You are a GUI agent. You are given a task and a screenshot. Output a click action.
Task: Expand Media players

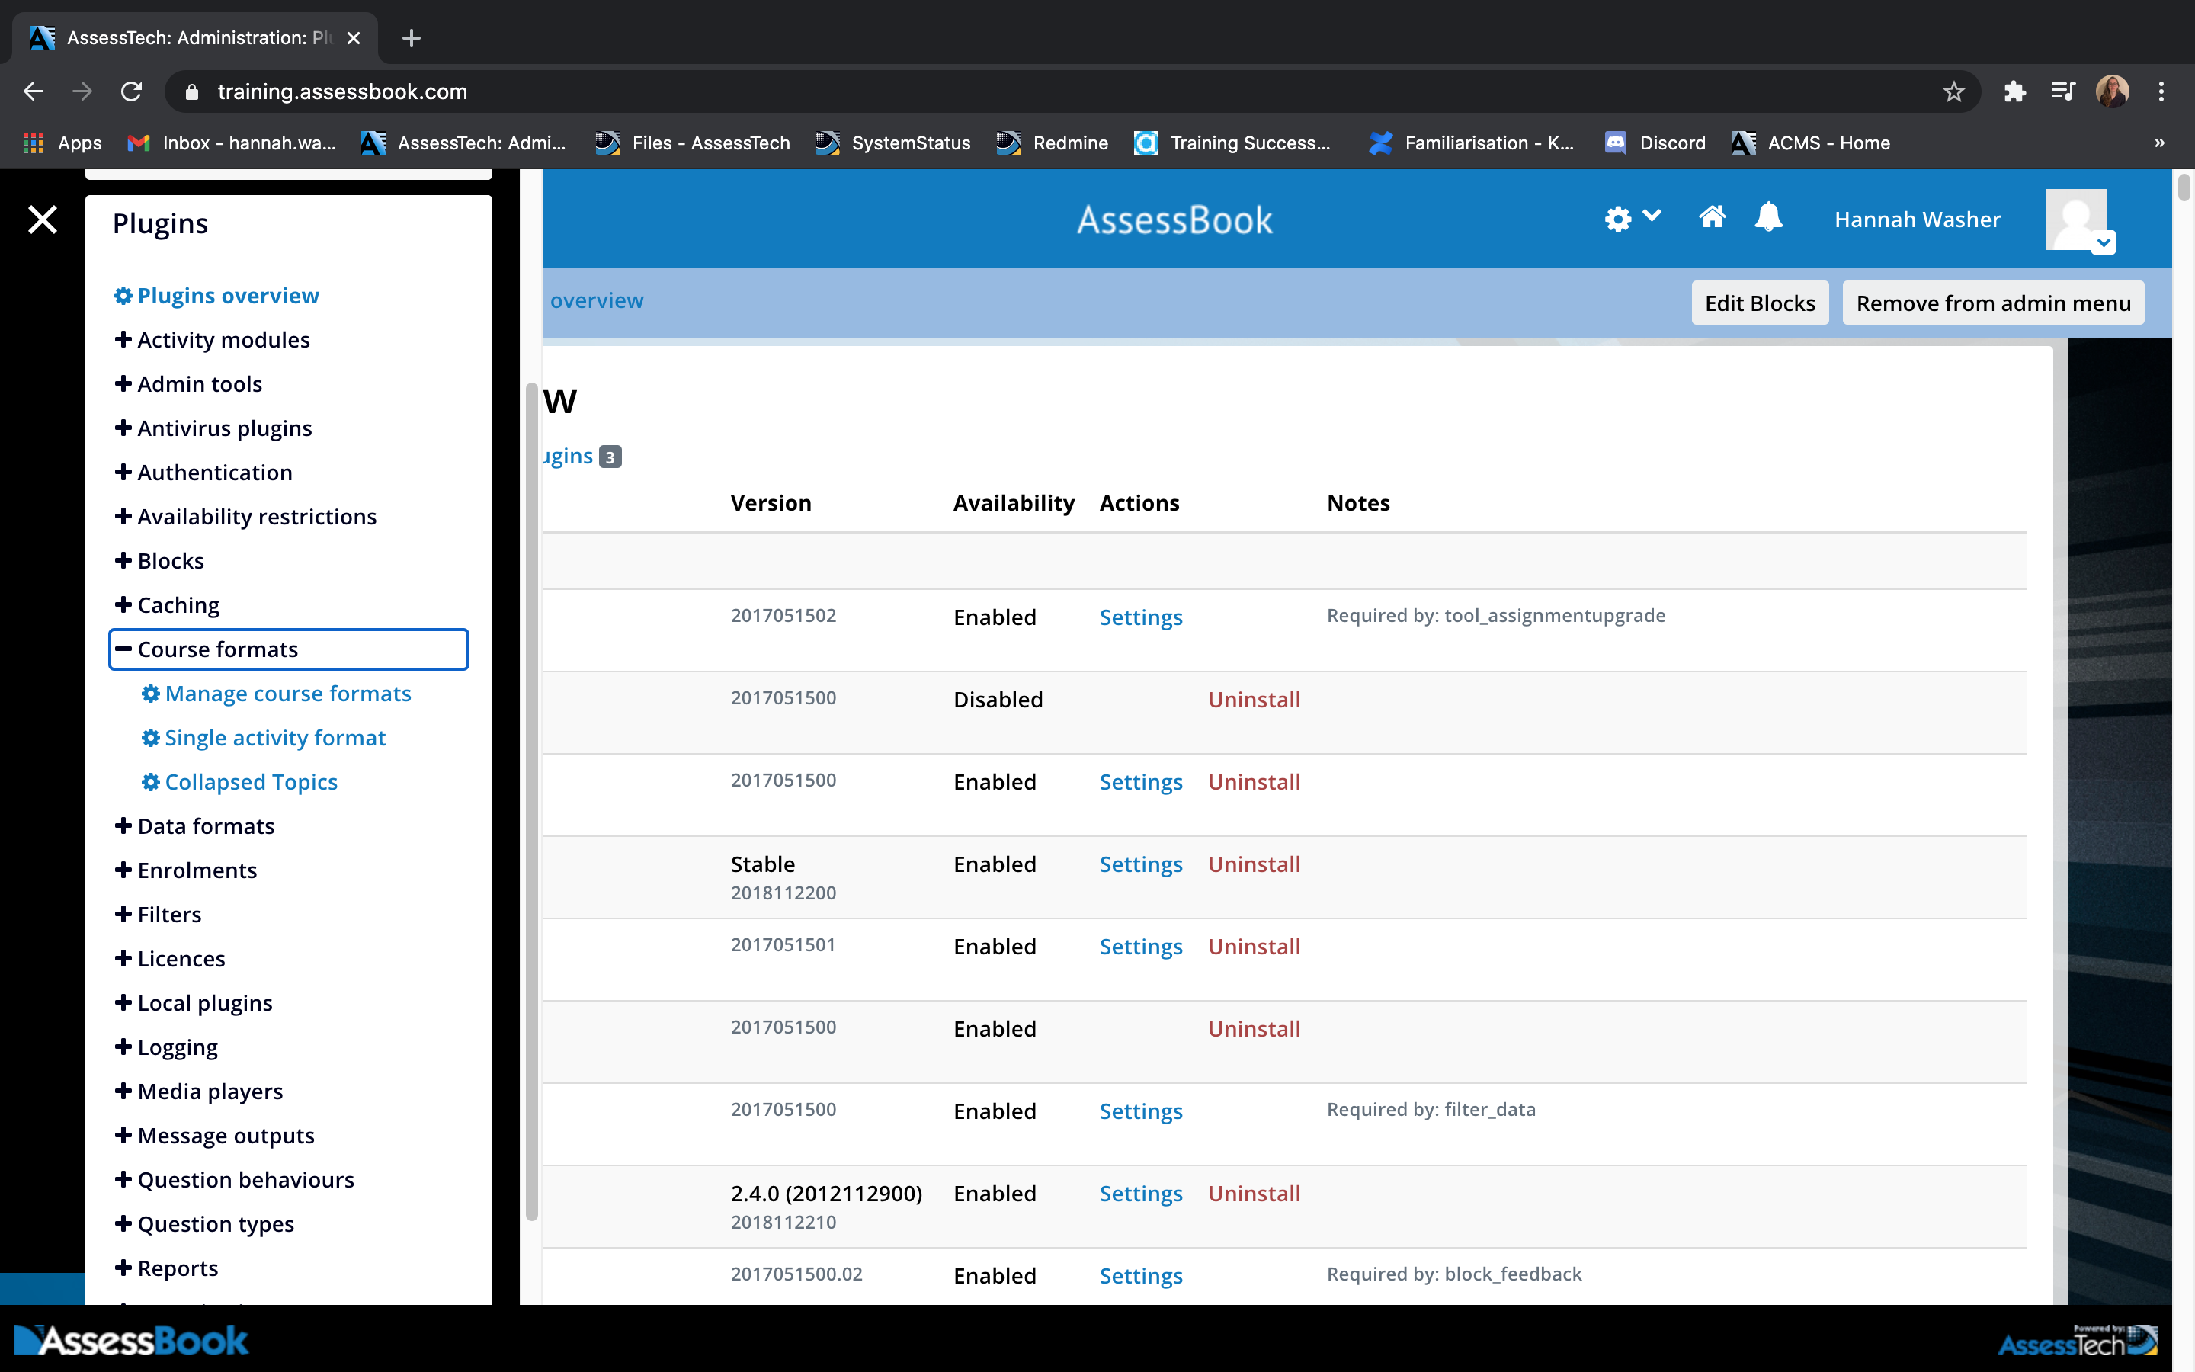[199, 1092]
